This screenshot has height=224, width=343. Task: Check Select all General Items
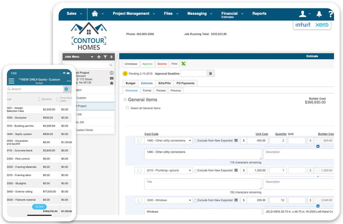tap(127, 108)
